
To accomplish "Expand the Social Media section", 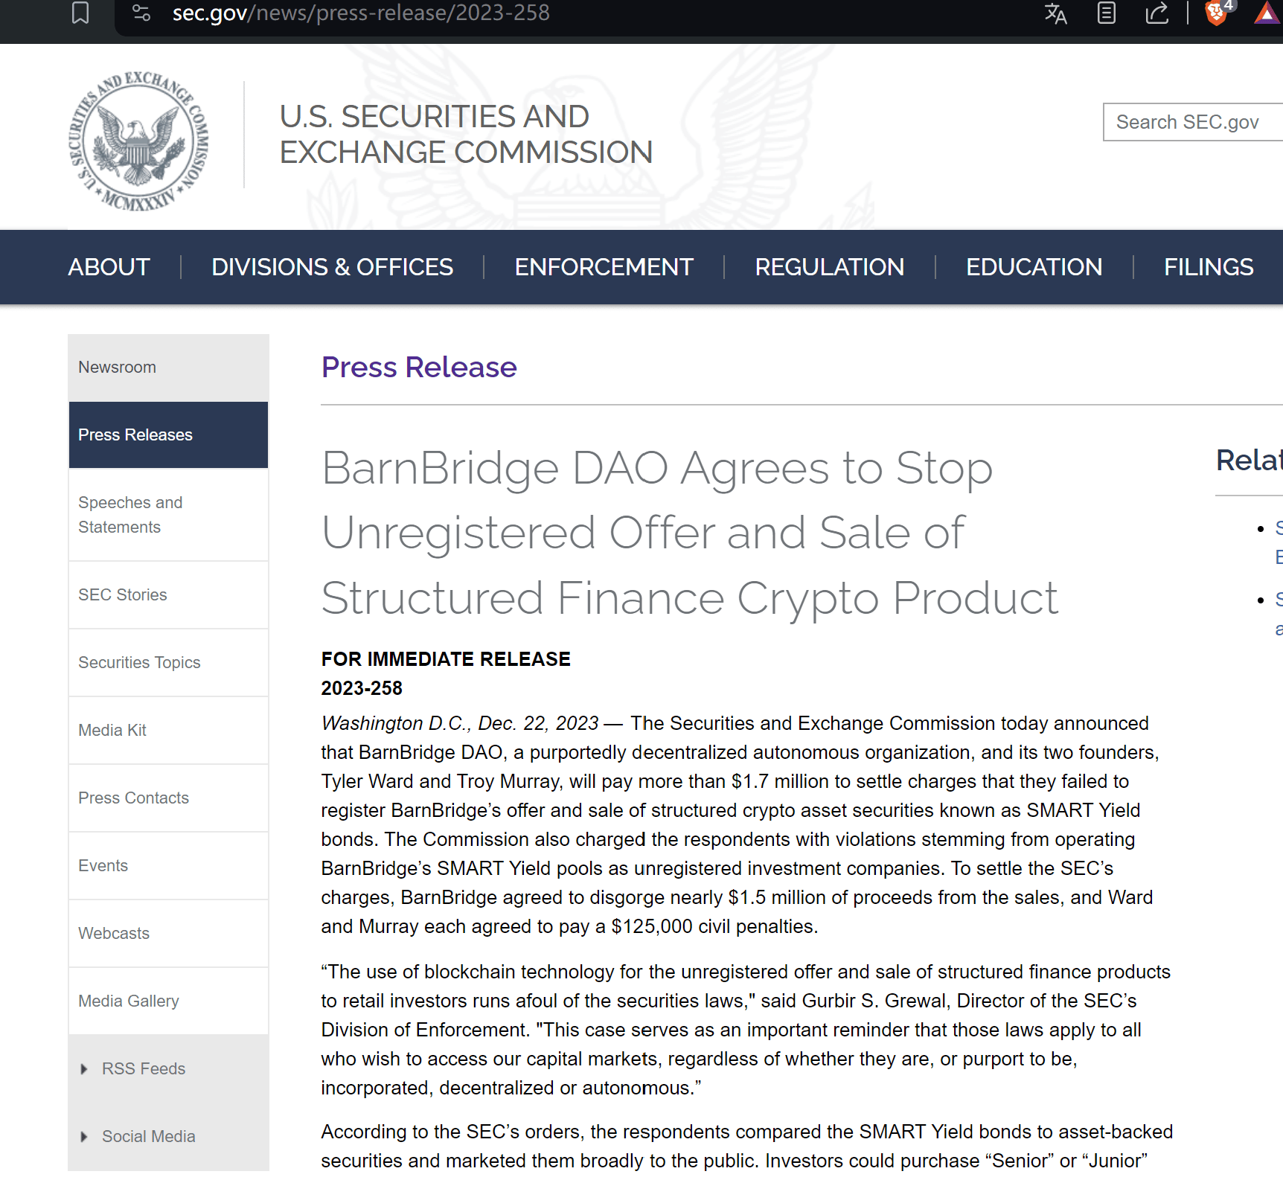I will click(x=148, y=1136).
